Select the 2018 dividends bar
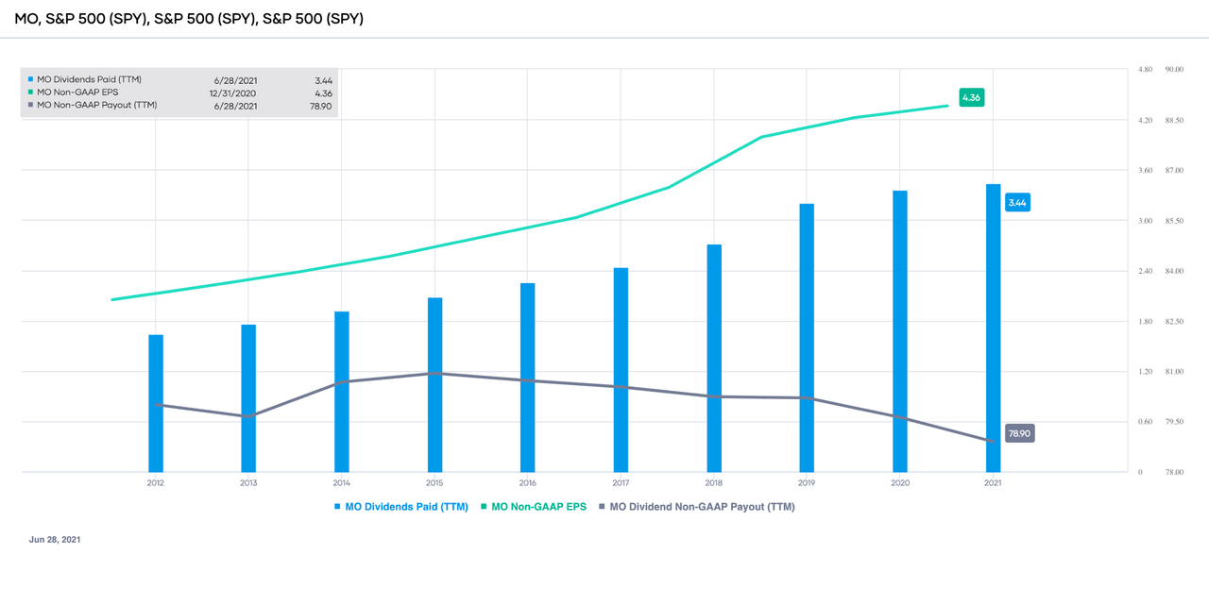The height and width of the screenshot is (589, 1209). pos(714,359)
